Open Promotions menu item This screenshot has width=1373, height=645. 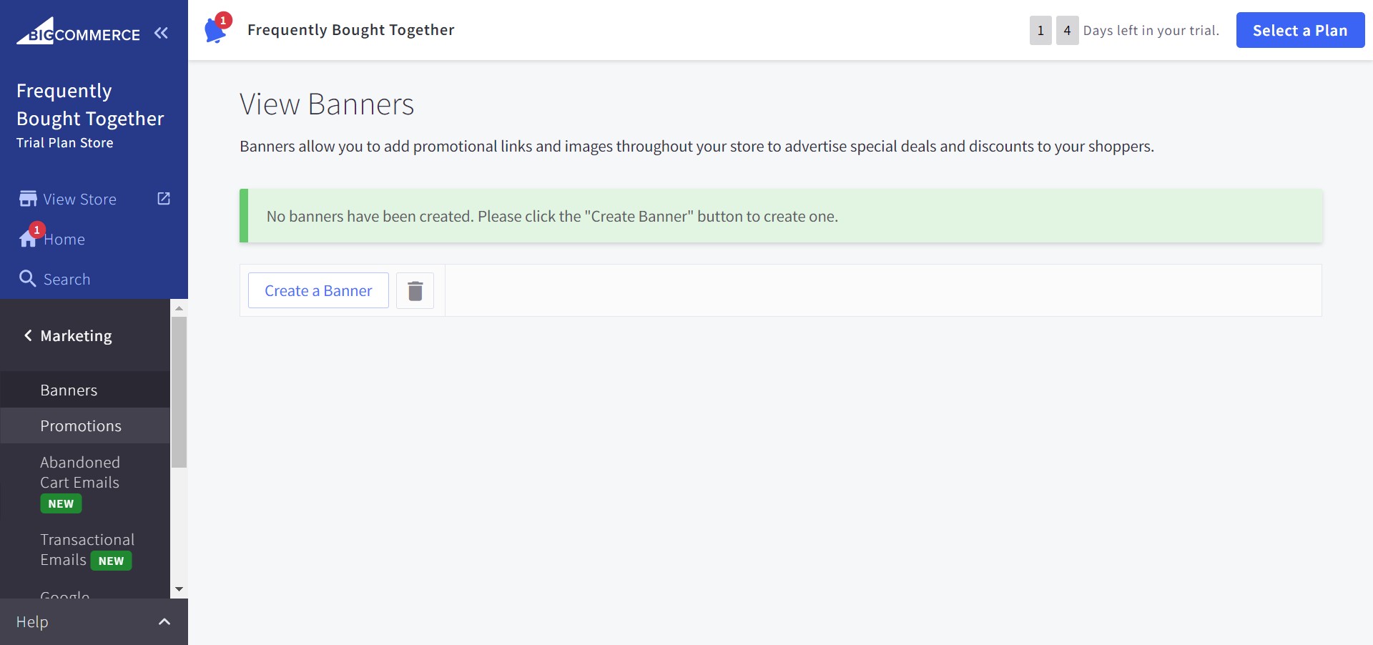pyautogui.click(x=81, y=425)
